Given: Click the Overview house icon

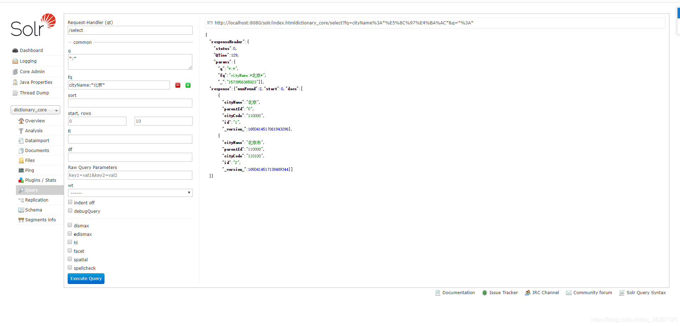Looking at the screenshot, I should (21, 121).
